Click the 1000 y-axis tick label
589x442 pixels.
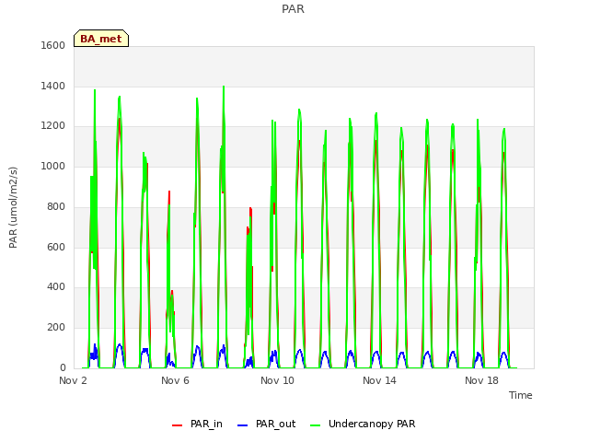pos(53,166)
